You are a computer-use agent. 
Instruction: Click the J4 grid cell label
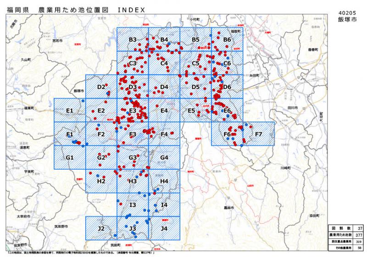point(164,228)
